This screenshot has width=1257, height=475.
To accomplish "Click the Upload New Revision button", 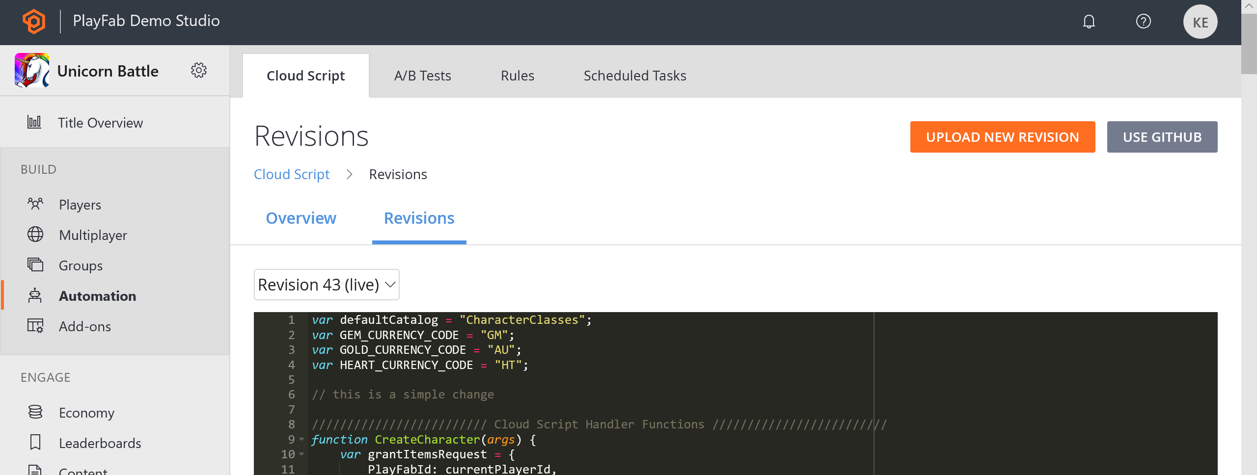I will coord(1002,137).
